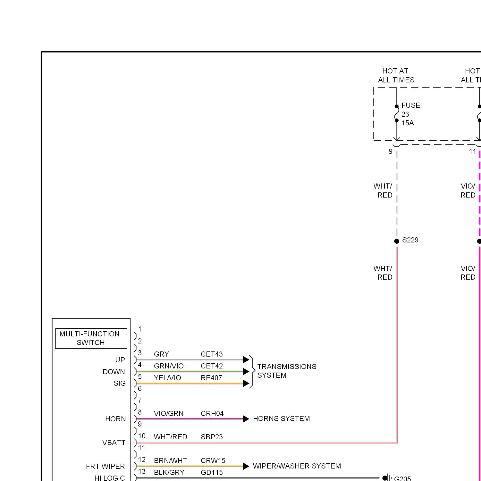This screenshot has width=481, height=481.
Task: Select circuit code CET43
Action: pos(212,354)
